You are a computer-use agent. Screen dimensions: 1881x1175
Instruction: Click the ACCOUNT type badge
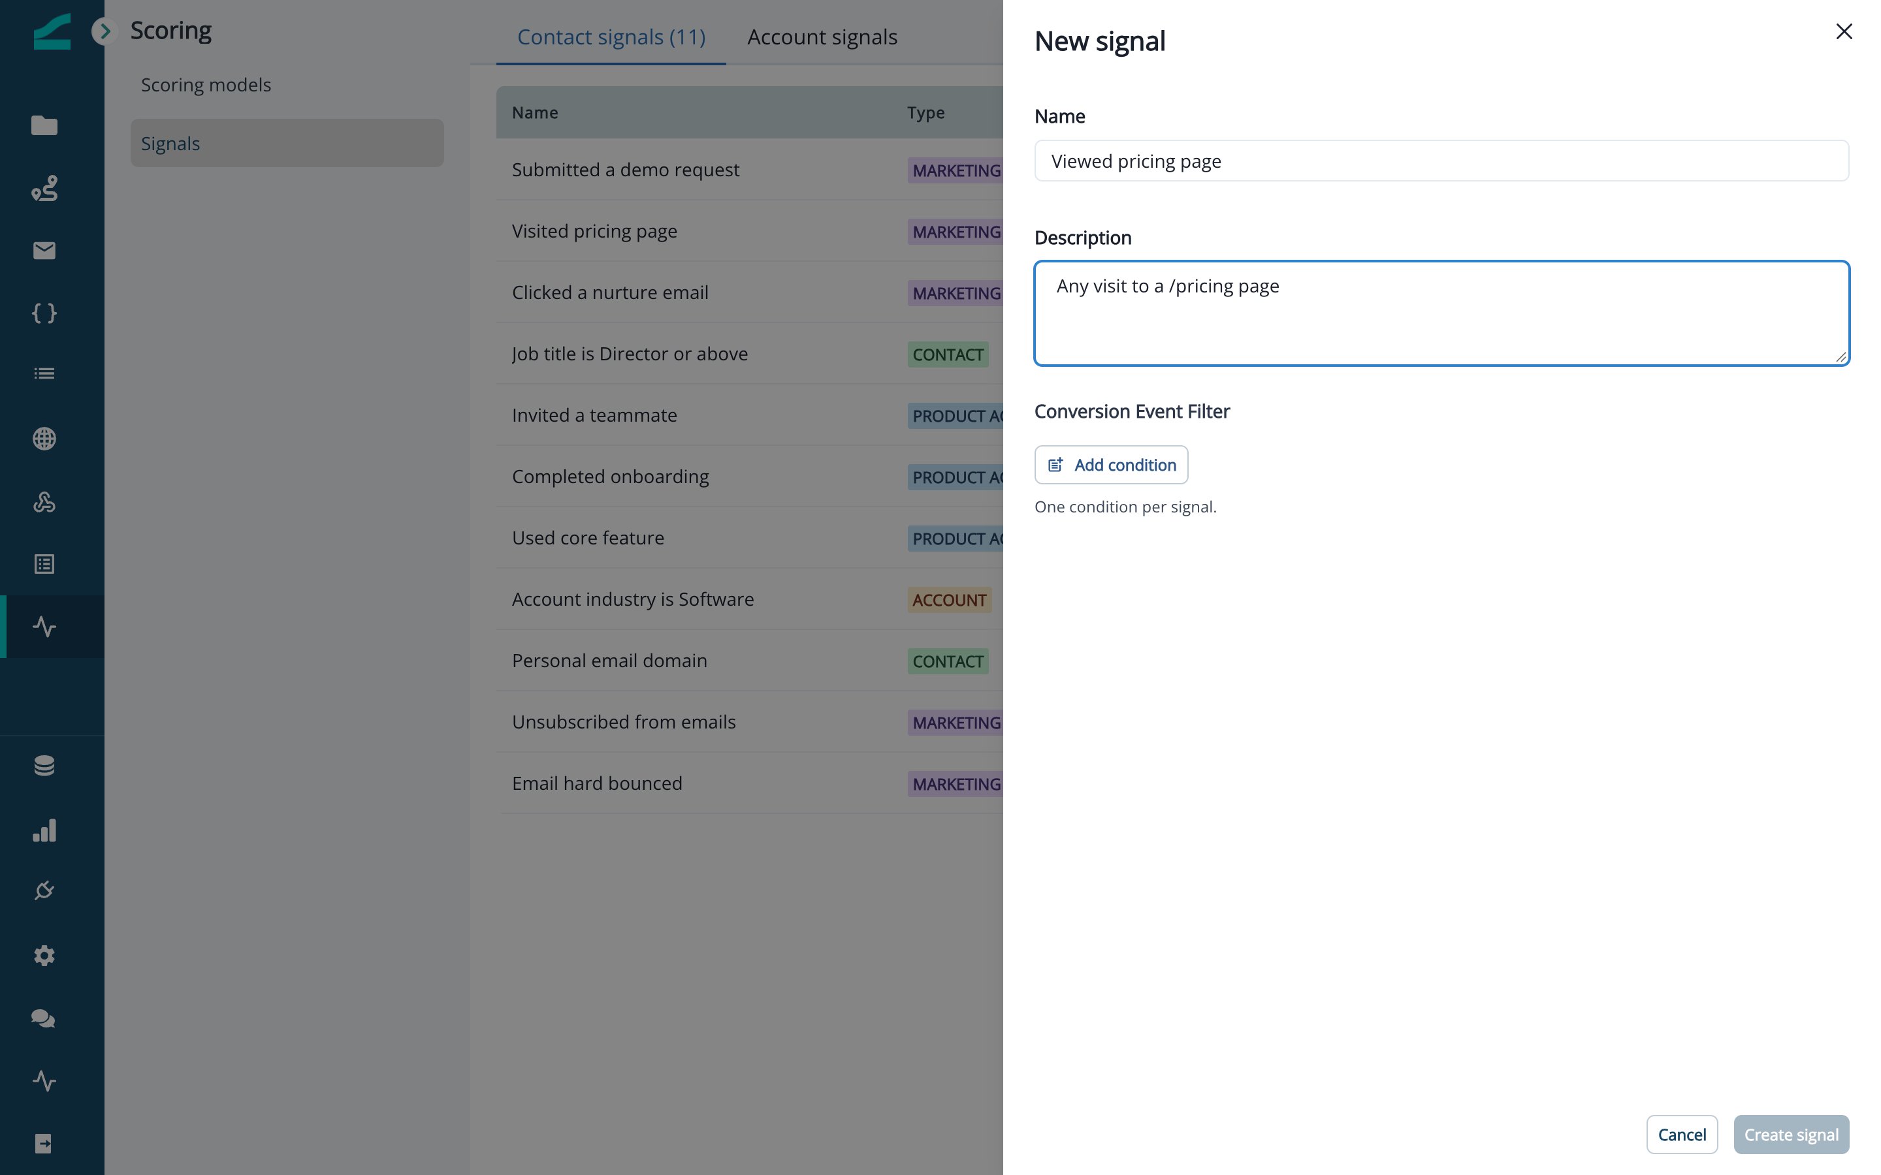[x=949, y=600]
